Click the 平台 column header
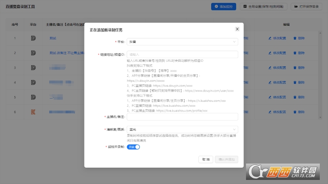Screen dimensions: 328x184 coord(33,25)
